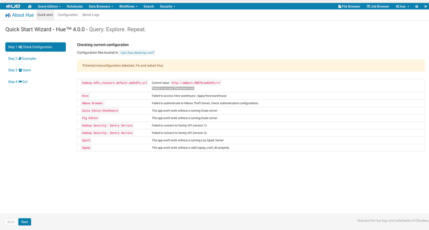Click the Hive label
The height and width of the screenshot is (230, 429).
pos(85,96)
